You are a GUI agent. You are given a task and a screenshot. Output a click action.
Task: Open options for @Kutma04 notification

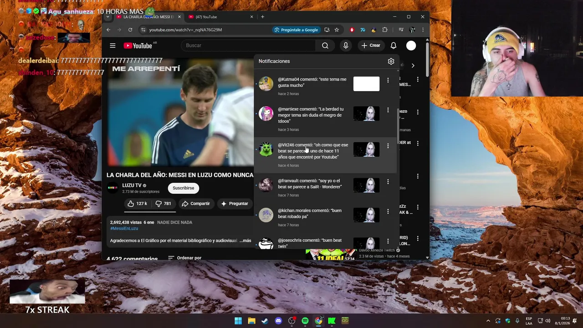coord(388,80)
